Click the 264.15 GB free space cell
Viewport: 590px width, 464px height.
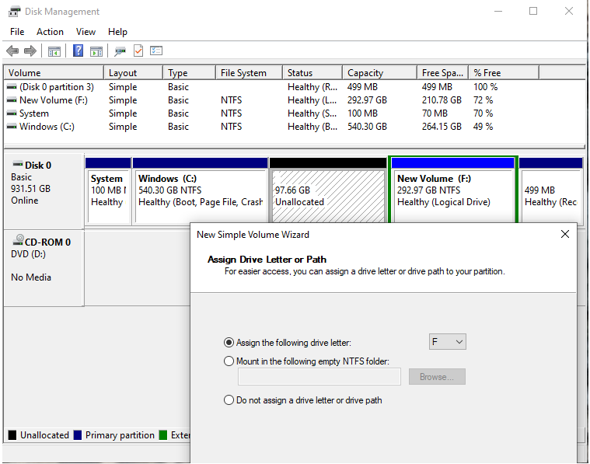442,127
